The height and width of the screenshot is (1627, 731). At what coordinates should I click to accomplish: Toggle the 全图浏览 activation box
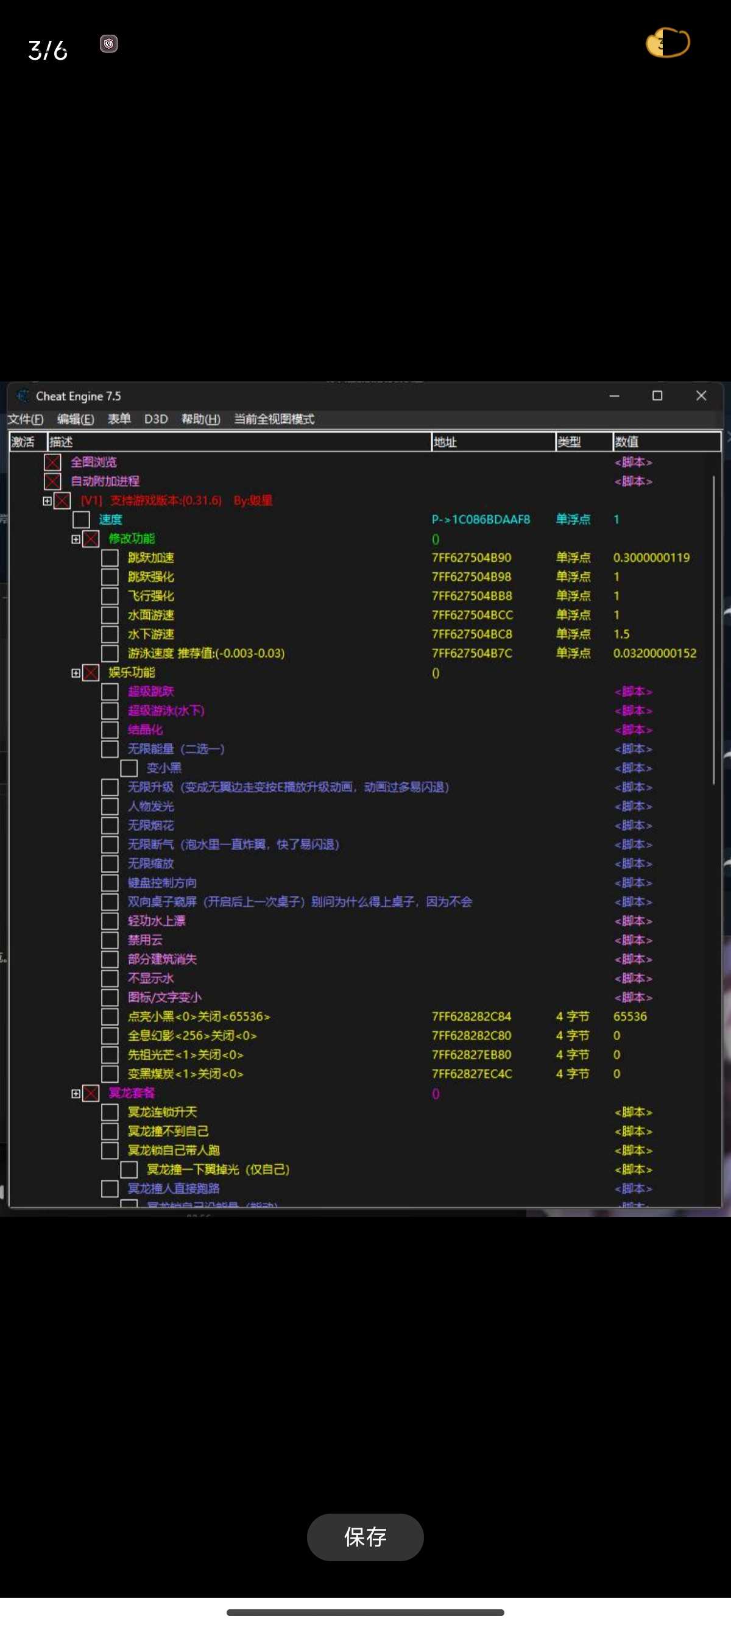[x=52, y=463]
